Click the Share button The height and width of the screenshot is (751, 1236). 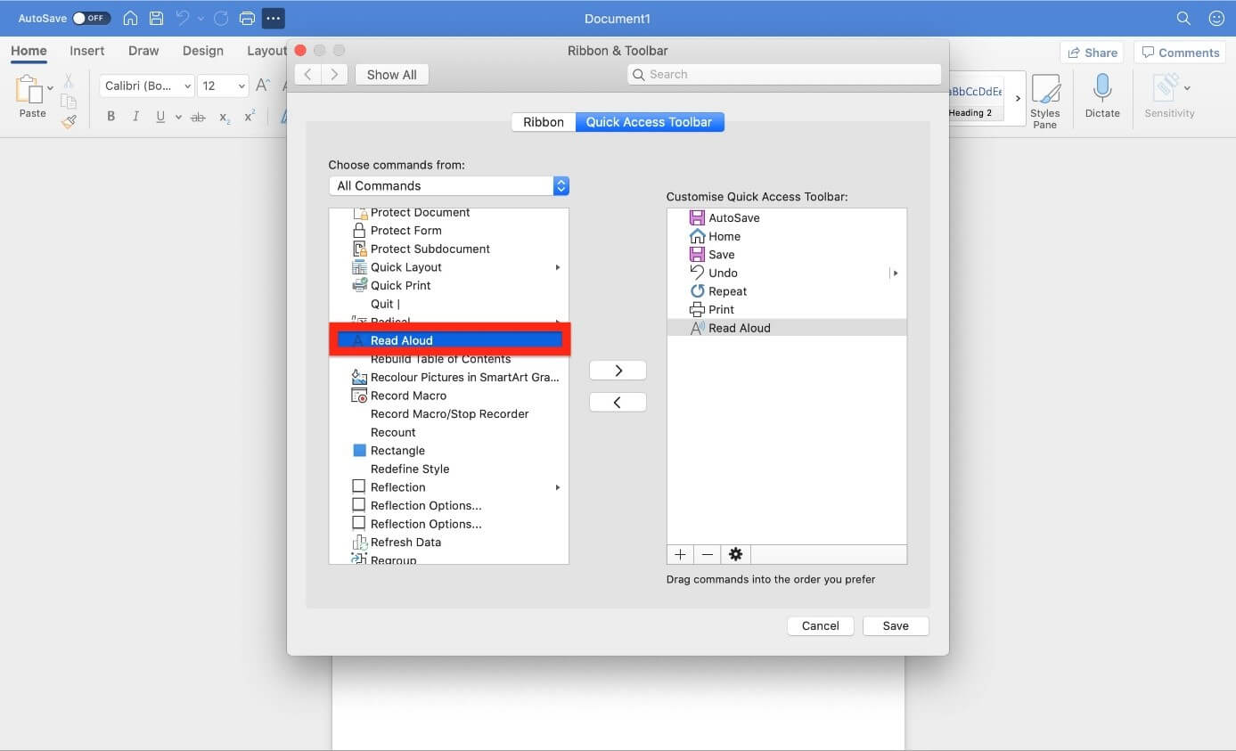click(1093, 53)
